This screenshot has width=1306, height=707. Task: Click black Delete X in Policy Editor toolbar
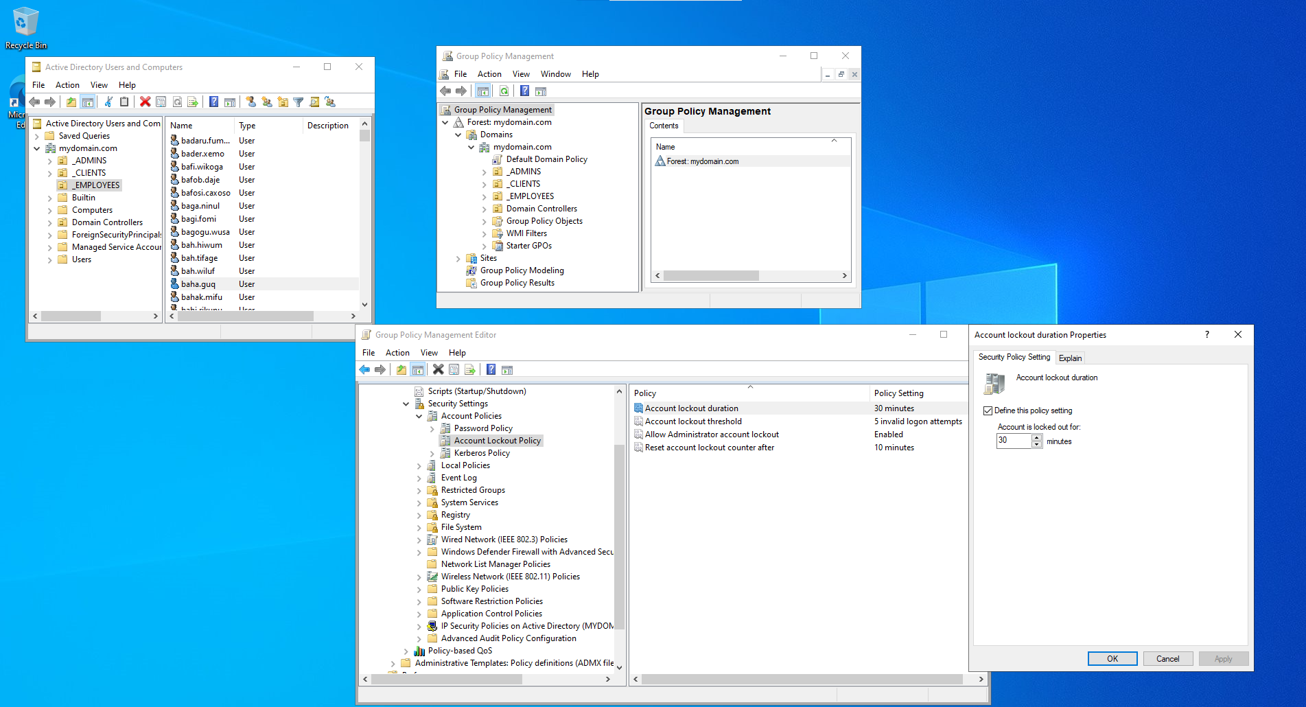click(438, 370)
